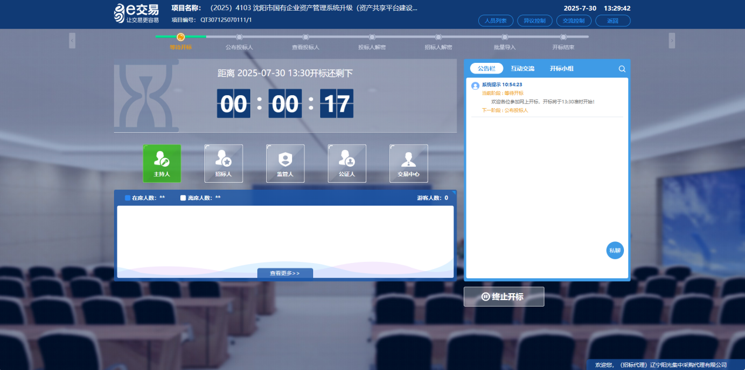This screenshot has height=370, width=745.
Task: Open the 私聊 private chat bubble
Action: click(615, 250)
